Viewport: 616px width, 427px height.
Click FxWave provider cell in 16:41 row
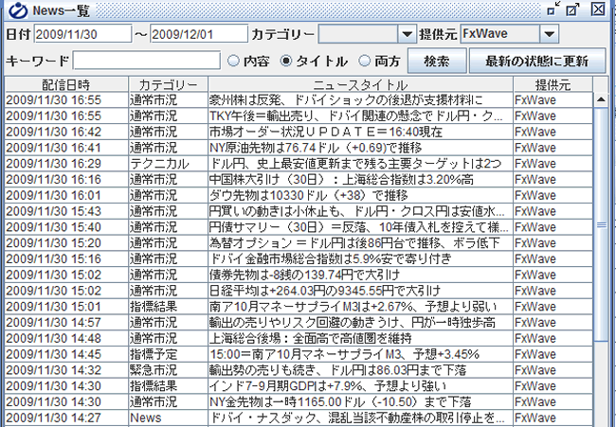pos(553,148)
